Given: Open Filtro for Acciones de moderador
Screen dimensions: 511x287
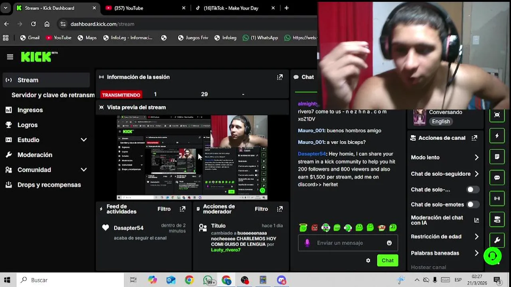Looking at the screenshot, I should tap(261, 209).
